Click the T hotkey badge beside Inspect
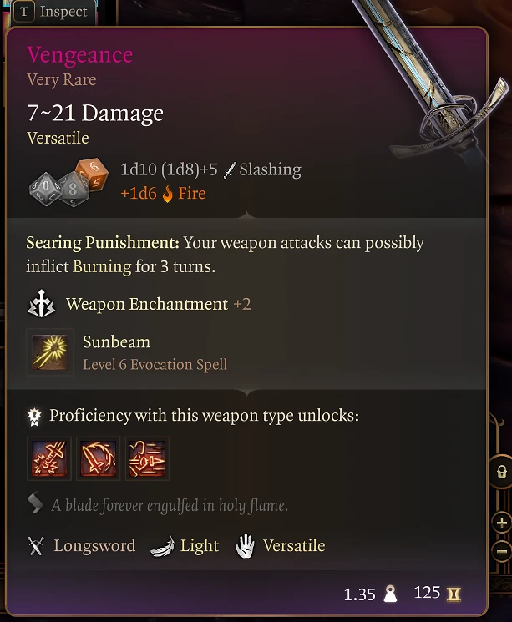512x622 pixels. tap(24, 12)
